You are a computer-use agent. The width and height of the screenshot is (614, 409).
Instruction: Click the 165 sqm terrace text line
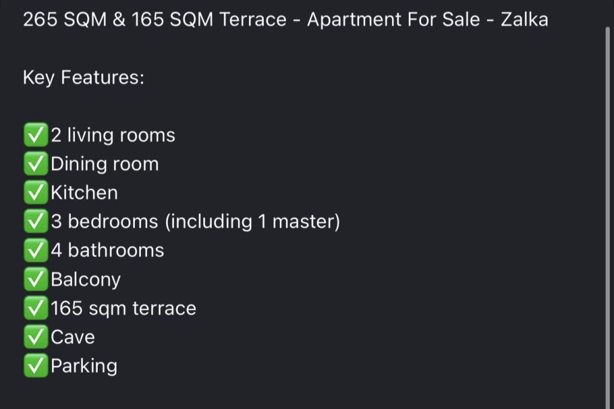[x=124, y=308]
